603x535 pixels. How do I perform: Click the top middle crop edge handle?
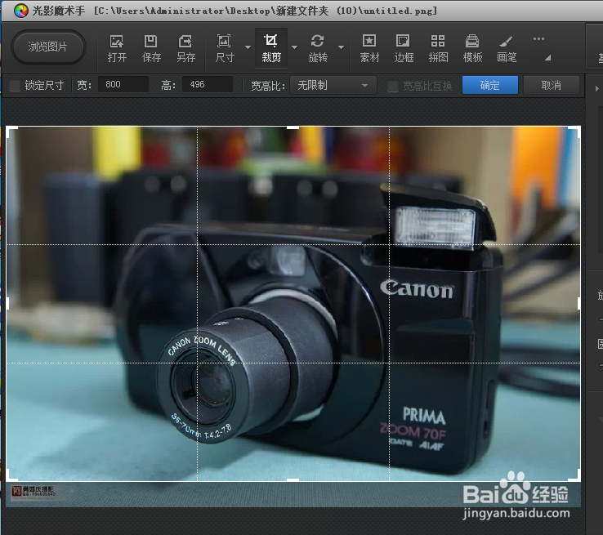(293, 127)
